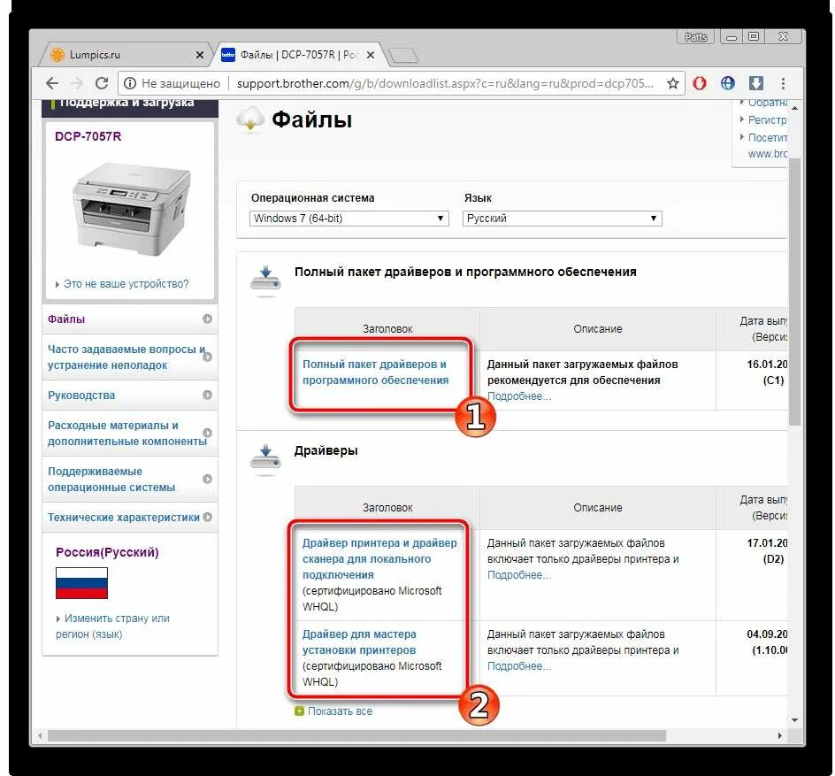
Task: Open the Файлы sidebar menu item
Action: point(129,319)
